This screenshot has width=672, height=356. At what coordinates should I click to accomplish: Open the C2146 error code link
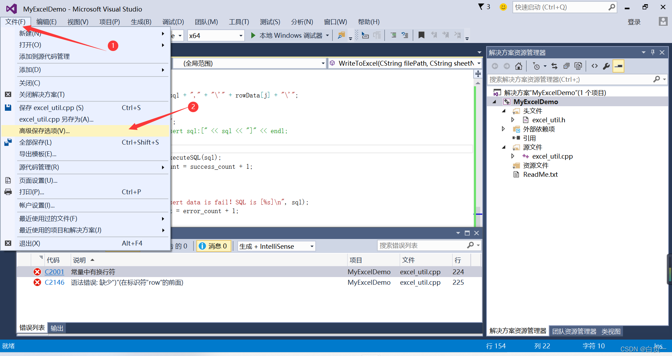54,282
